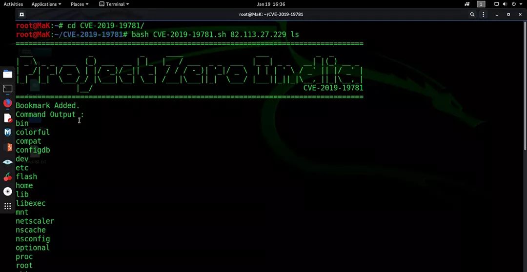Viewport: 527px width, 272px height.
Task: Minimize the terminal window
Action: click(497, 15)
